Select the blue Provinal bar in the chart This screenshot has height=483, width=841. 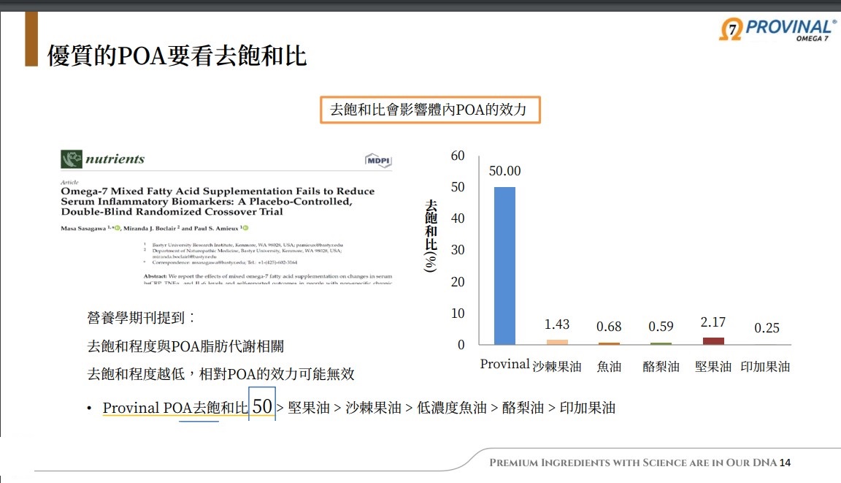pyautogui.click(x=504, y=265)
